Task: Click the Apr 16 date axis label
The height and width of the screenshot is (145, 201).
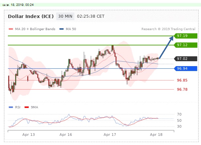Action: pyautogui.click(x=66, y=135)
